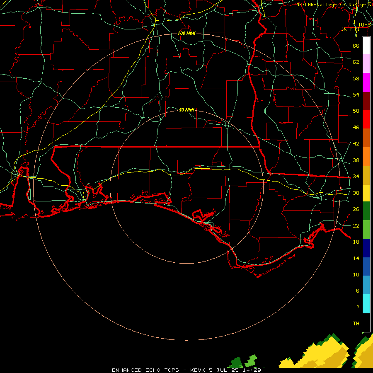Pick the light green legend swatch
This screenshot has height=373, width=373.
click(x=366, y=230)
